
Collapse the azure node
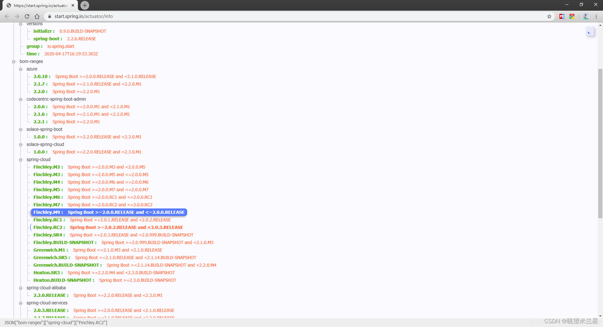tap(21, 69)
